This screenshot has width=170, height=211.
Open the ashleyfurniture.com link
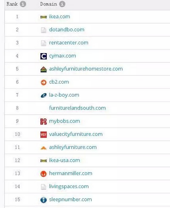[x=73, y=147]
